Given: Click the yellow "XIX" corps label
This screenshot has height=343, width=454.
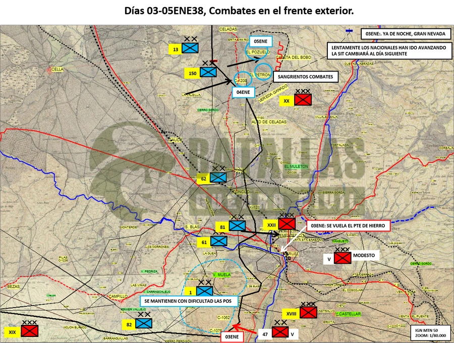Looking at the screenshot, I should point(12,332).
